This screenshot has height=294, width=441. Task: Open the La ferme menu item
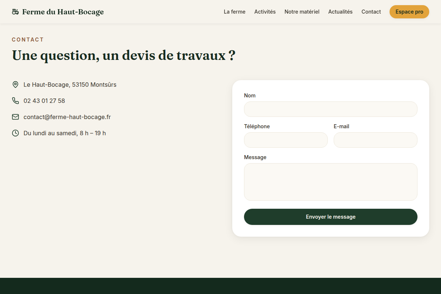coord(234,12)
